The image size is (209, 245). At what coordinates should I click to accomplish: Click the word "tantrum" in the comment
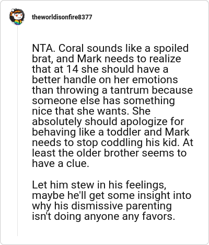coord(130,90)
